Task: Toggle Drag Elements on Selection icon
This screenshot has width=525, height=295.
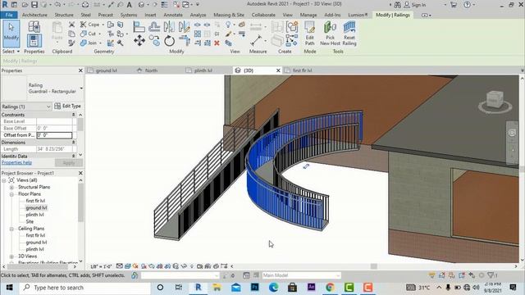Action: point(472,275)
